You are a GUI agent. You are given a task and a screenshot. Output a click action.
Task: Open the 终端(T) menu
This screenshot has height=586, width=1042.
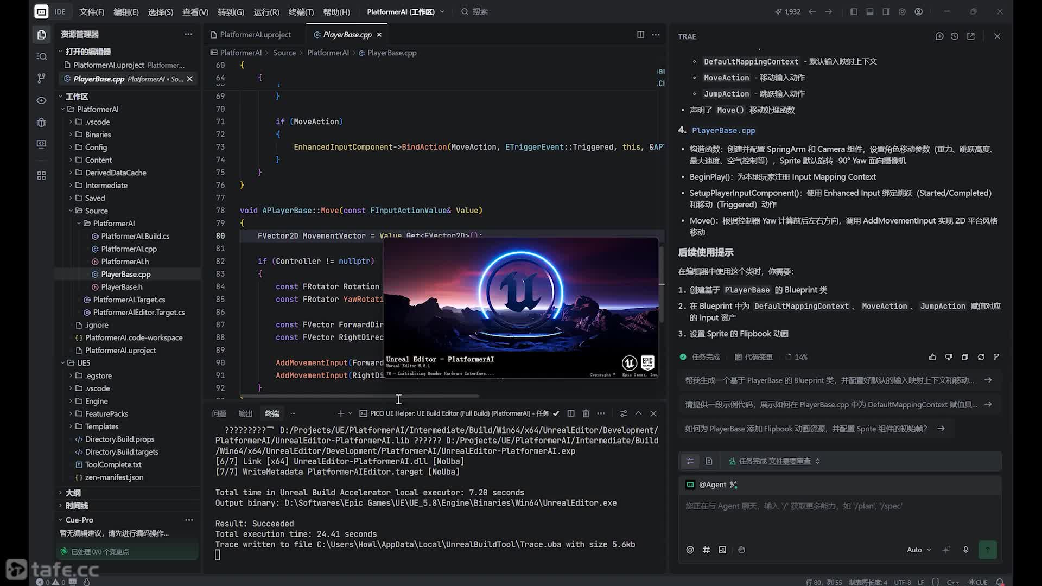[301, 11]
